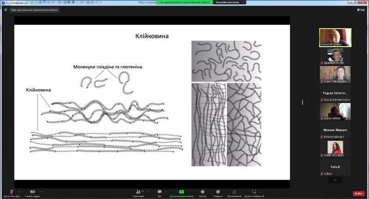The width and height of the screenshot is (369, 199).
Task: Click the red Выйти leave button
Action: pyautogui.click(x=358, y=193)
